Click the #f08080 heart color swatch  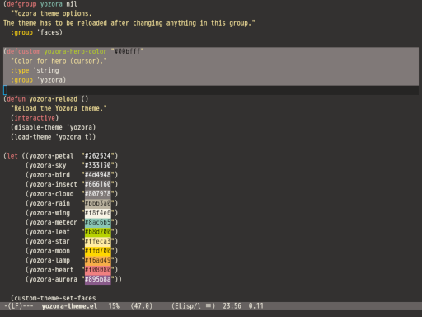tap(98, 270)
